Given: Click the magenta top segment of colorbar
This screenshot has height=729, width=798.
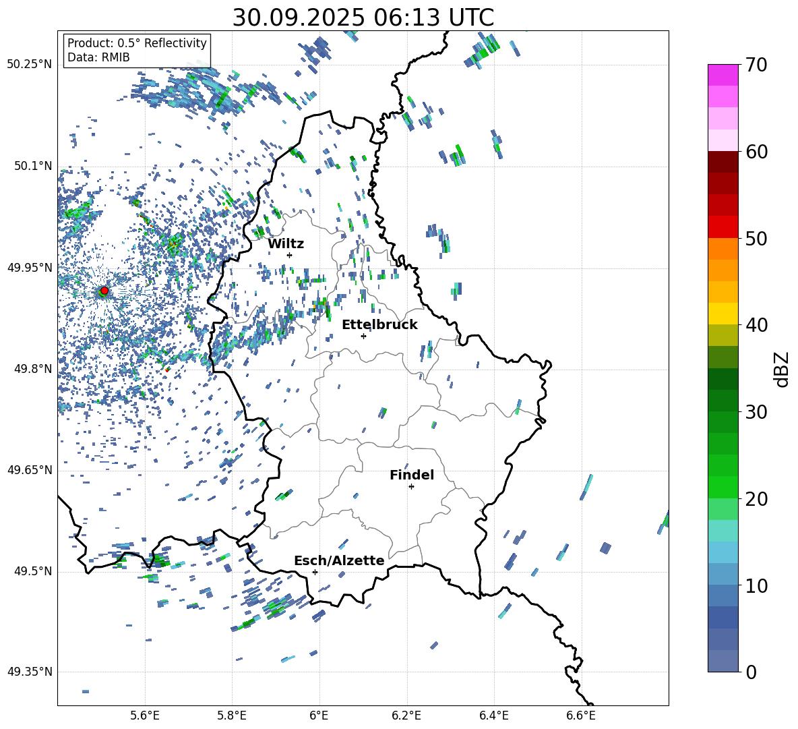Looking at the screenshot, I should 723,76.
